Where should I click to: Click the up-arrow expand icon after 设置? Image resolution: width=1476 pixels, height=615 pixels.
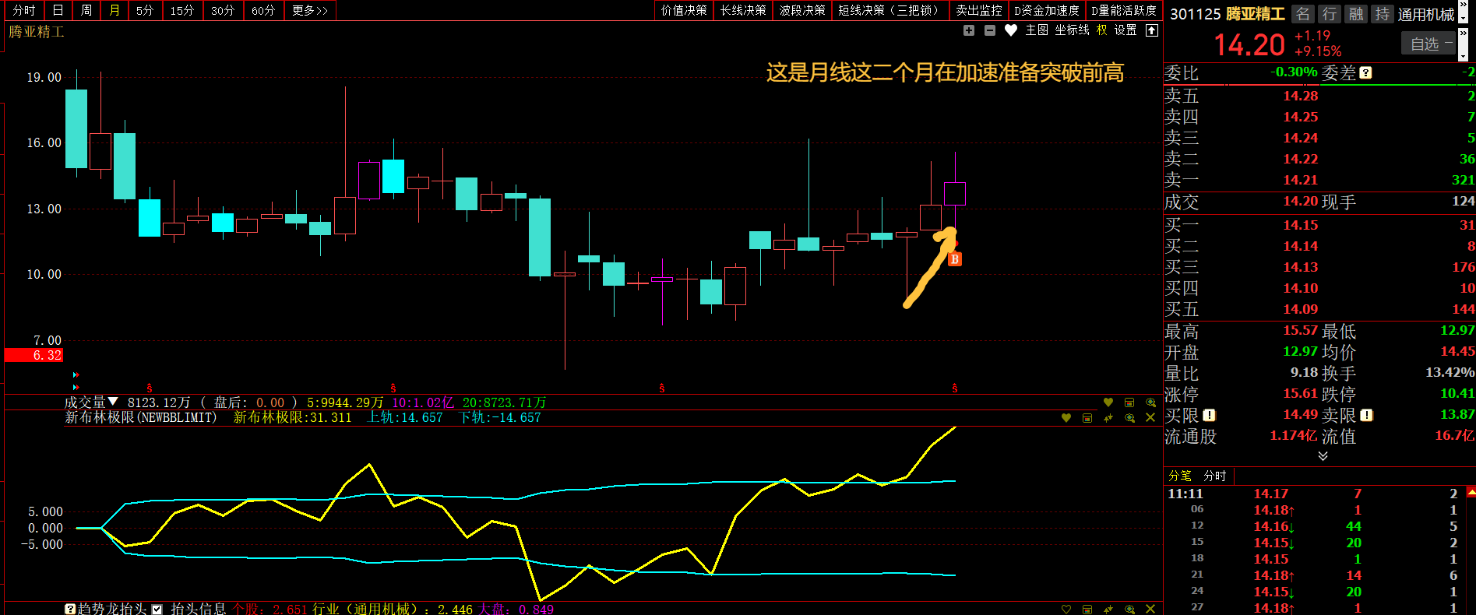(x=1152, y=30)
